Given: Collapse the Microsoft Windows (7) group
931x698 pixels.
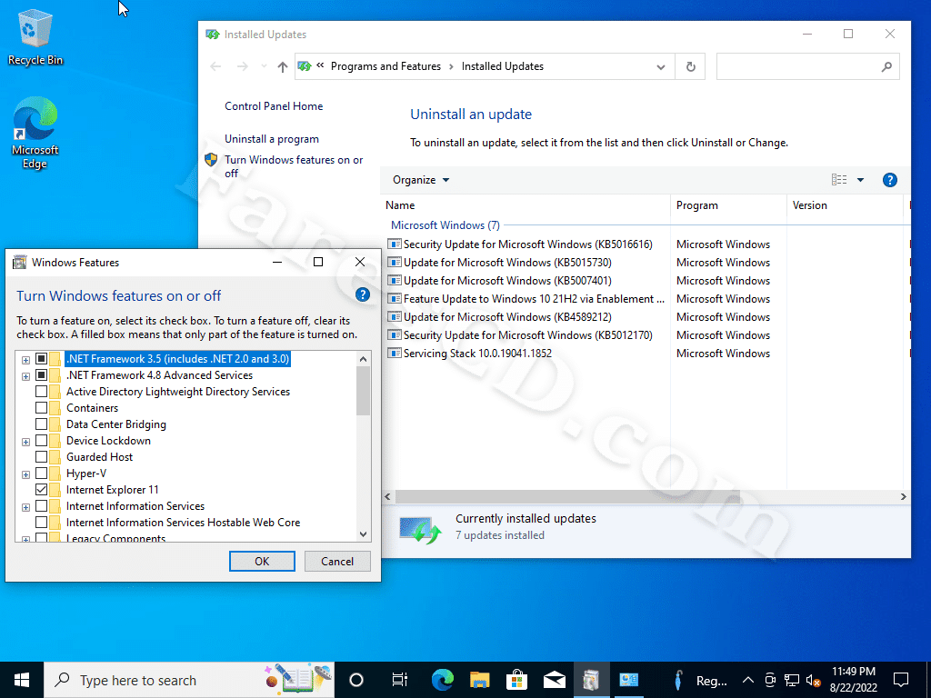Looking at the screenshot, I should (x=445, y=225).
